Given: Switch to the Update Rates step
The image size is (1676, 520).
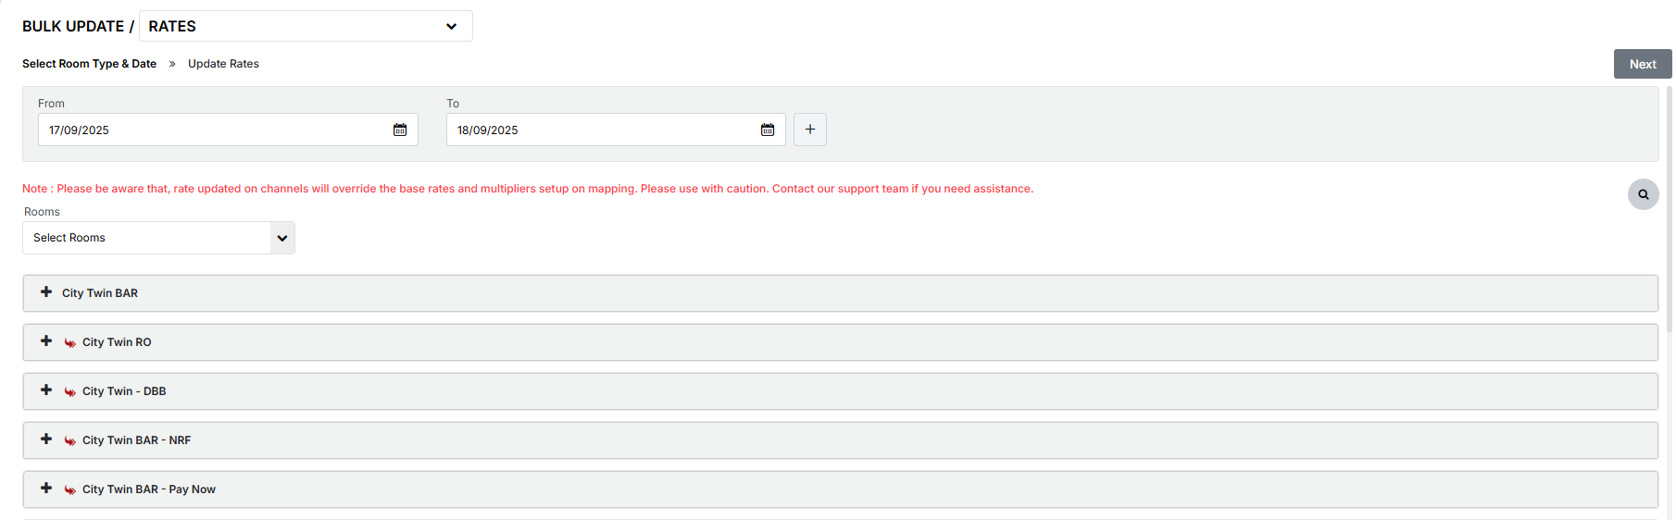Looking at the screenshot, I should point(223,64).
